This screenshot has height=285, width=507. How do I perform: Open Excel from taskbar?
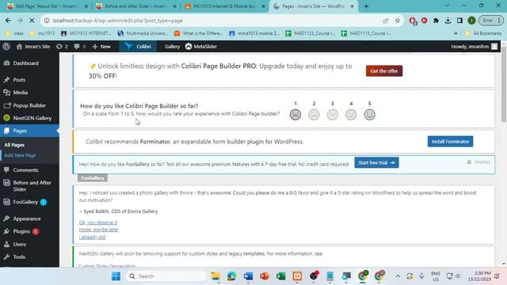point(281,276)
